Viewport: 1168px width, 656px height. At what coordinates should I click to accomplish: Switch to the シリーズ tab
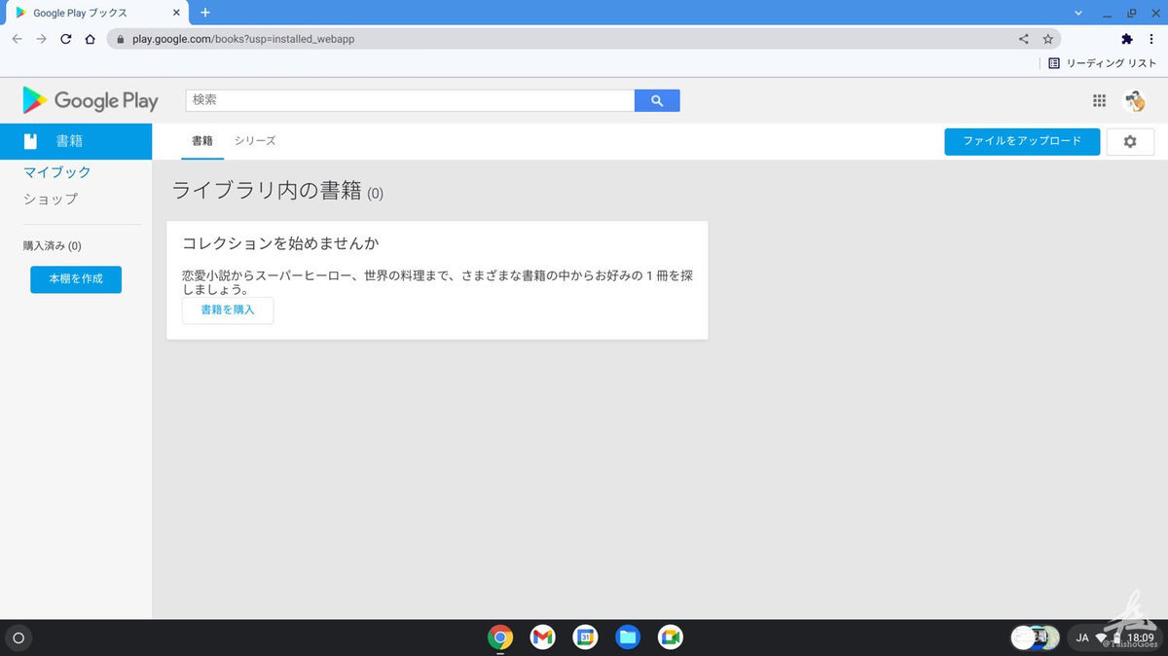[x=254, y=140]
